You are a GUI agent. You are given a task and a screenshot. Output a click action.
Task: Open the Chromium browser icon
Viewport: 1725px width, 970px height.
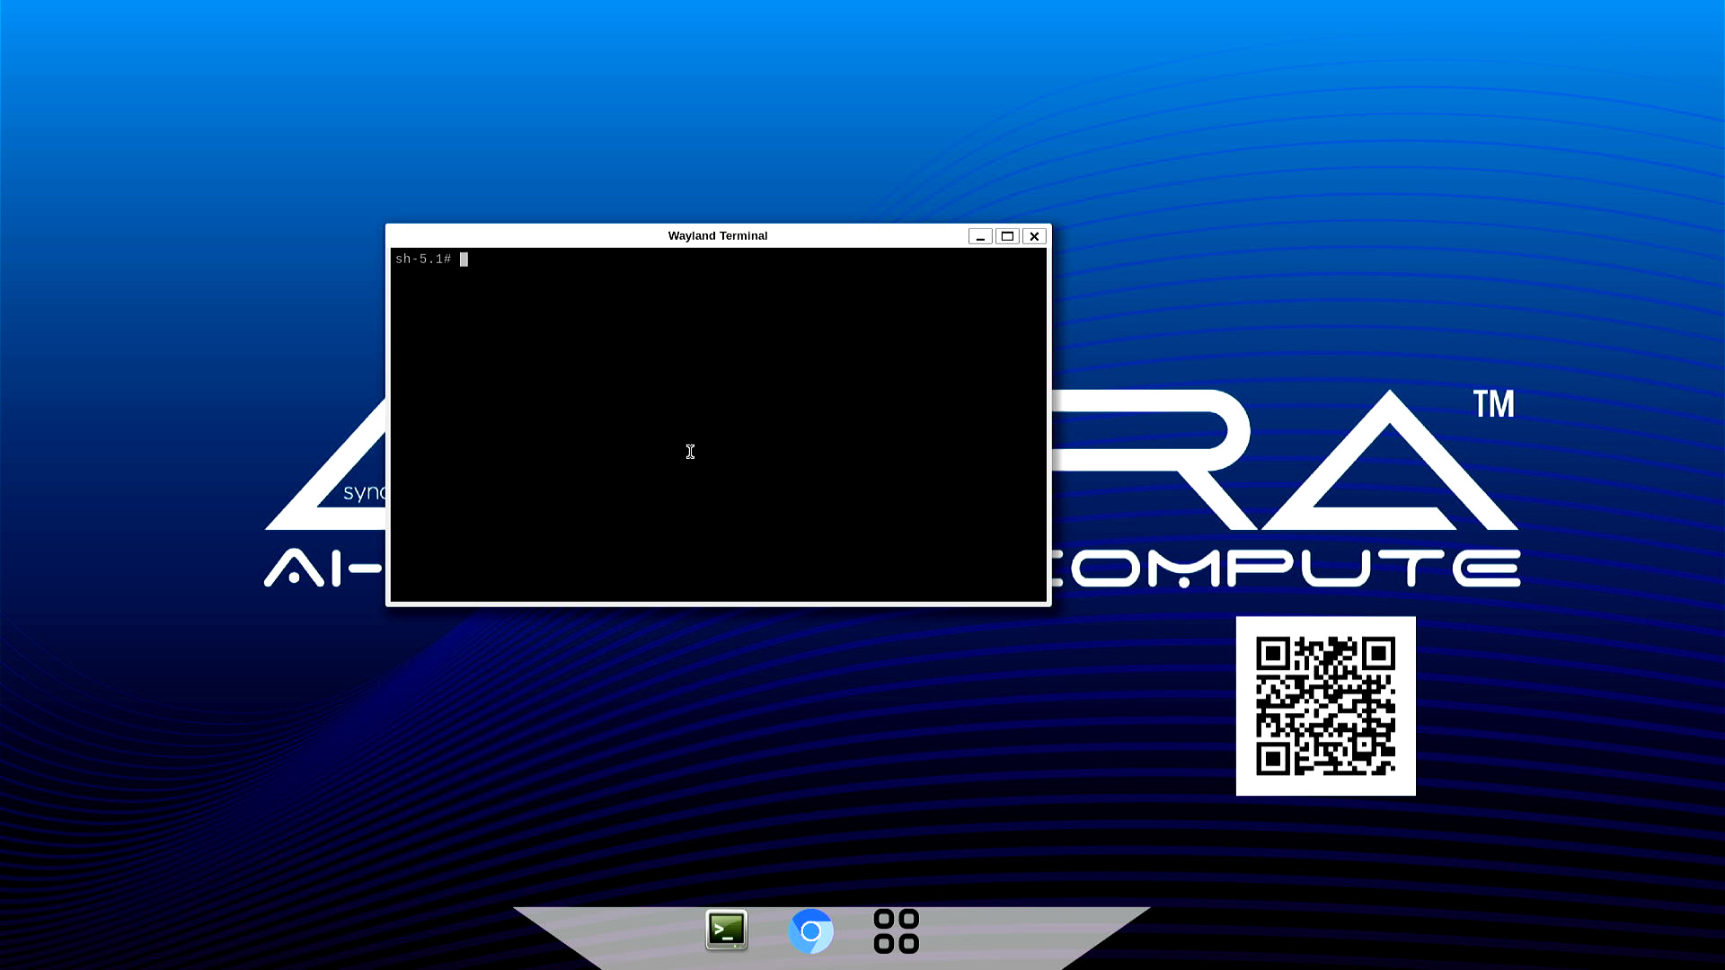(810, 931)
